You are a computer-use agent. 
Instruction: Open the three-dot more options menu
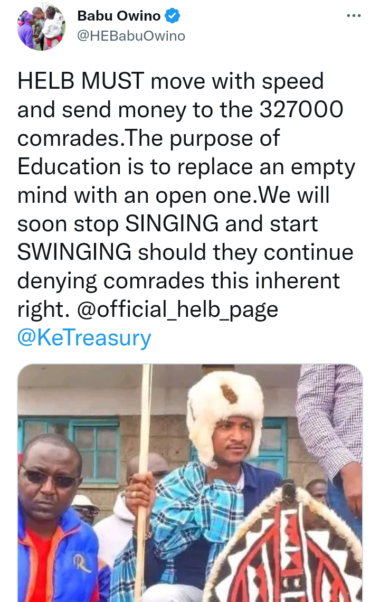(x=354, y=16)
